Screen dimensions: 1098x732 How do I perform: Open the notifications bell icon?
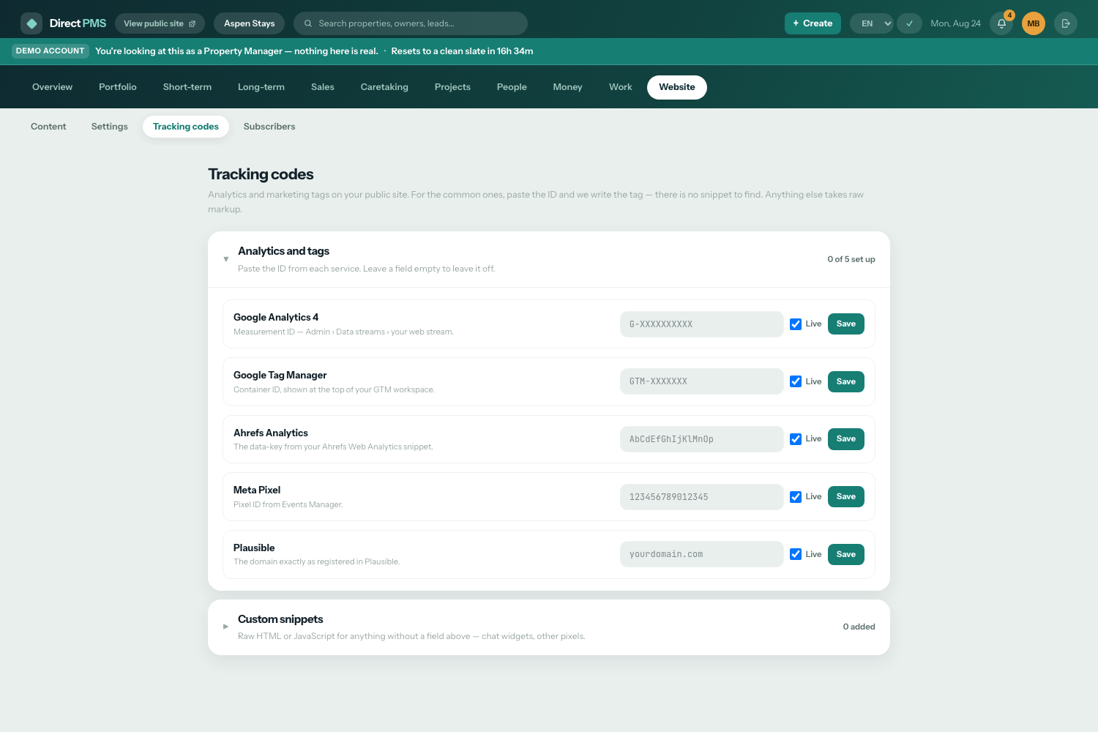(1001, 23)
